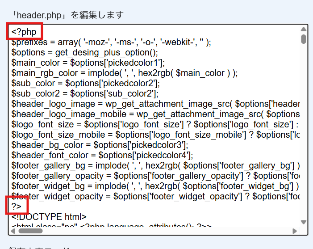Place cursor on the opening <?php tag

pyautogui.click(x=24, y=32)
